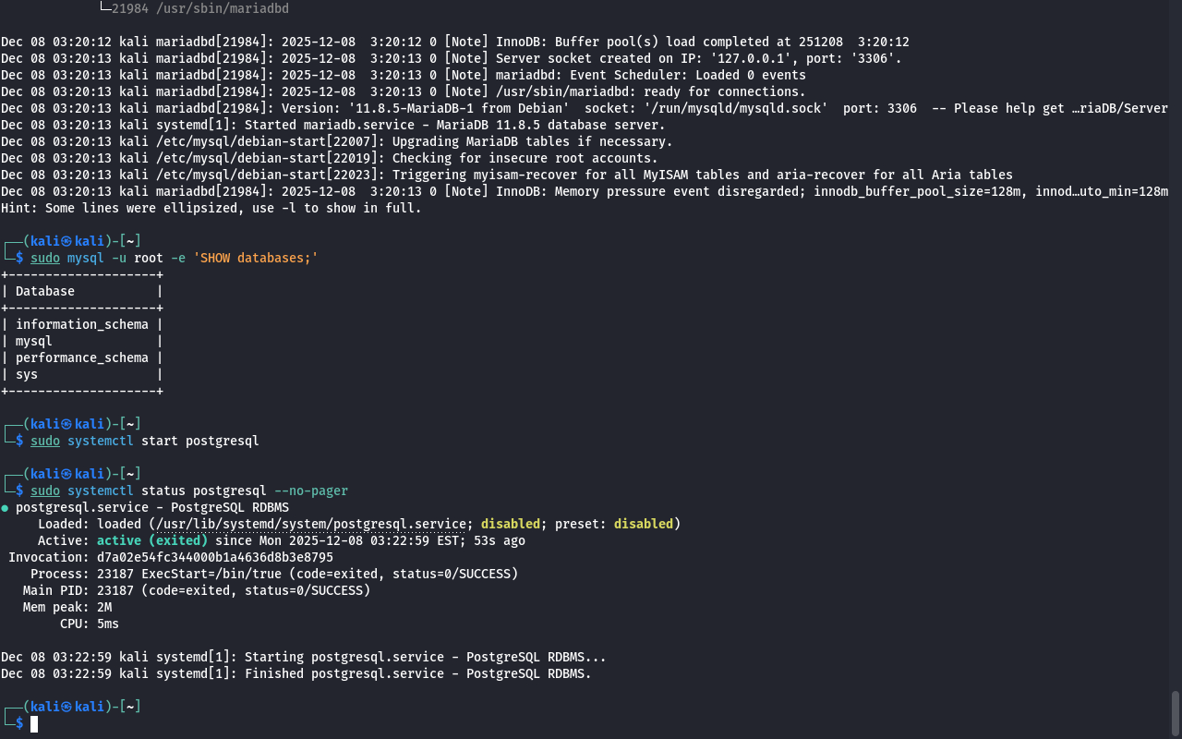Click the Database column header
The image size is (1182, 739).
[45, 291]
